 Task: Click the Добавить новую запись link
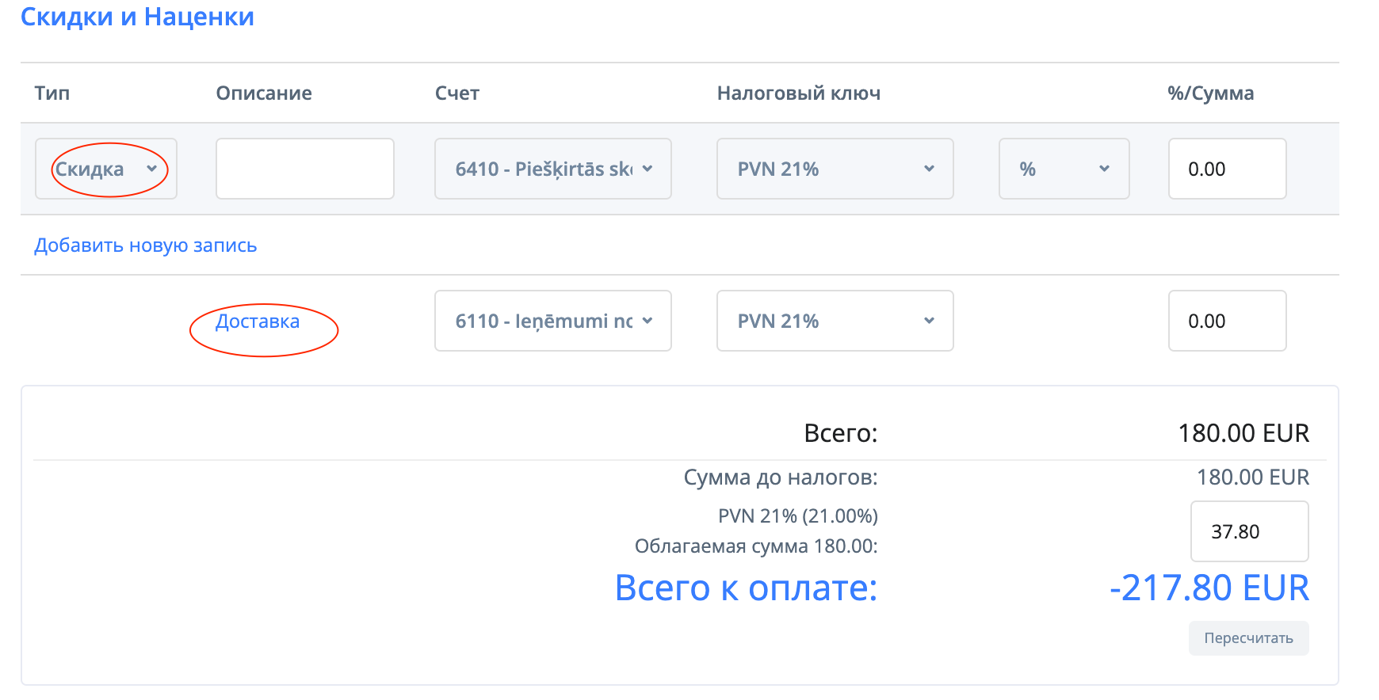tap(145, 245)
